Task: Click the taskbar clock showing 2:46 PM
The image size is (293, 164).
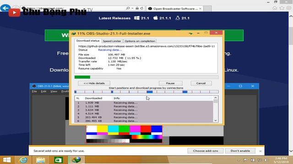Action: 281,160
